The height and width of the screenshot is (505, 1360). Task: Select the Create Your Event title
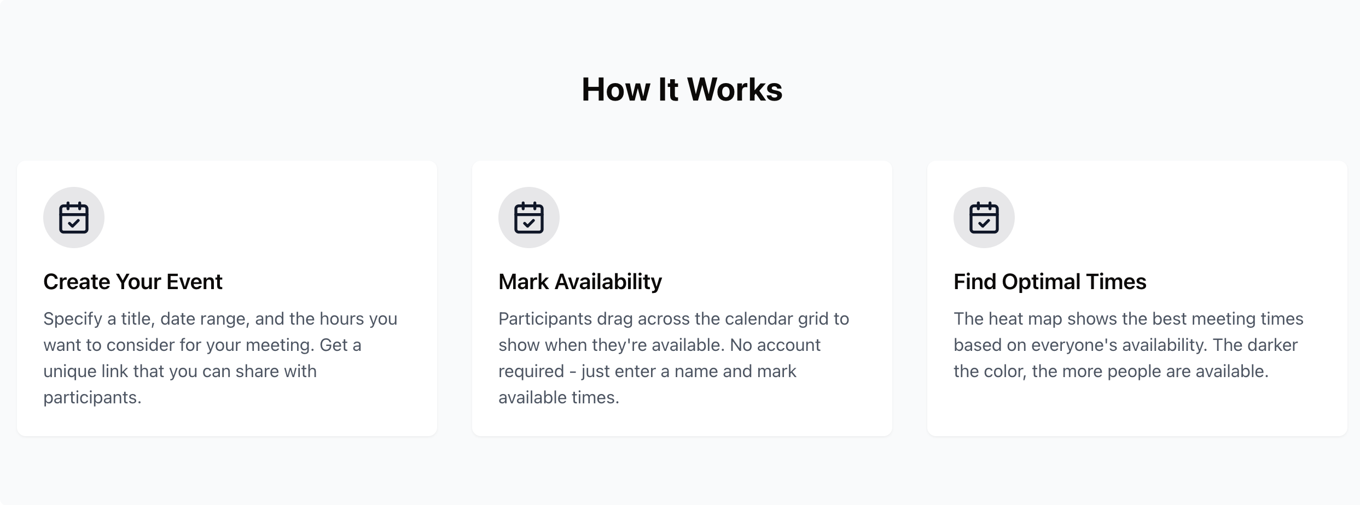point(133,281)
